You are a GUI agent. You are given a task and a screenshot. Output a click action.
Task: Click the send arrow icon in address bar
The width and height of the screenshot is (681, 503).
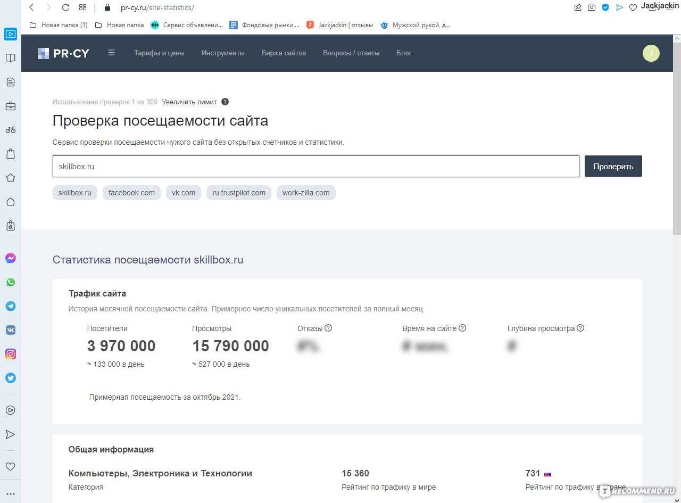click(619, 7)
